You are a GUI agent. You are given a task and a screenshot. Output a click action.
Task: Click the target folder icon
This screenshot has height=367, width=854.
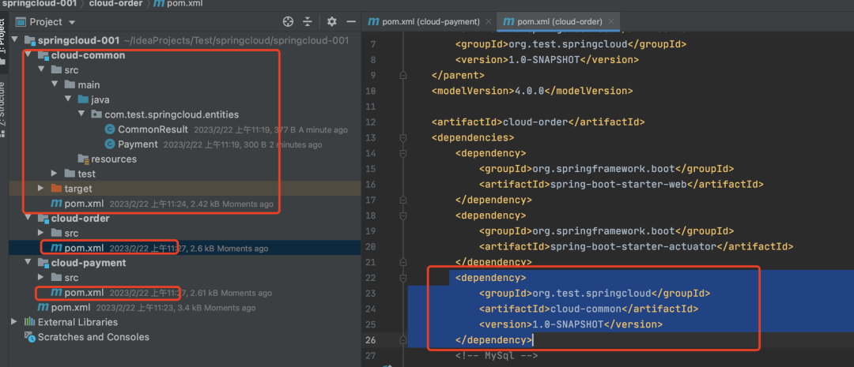(56, 188)
